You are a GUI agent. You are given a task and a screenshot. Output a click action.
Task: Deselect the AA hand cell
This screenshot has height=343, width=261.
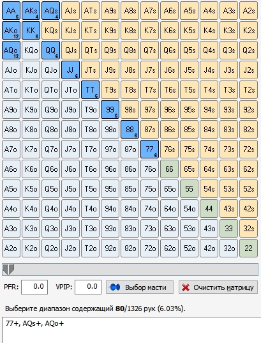11,10
